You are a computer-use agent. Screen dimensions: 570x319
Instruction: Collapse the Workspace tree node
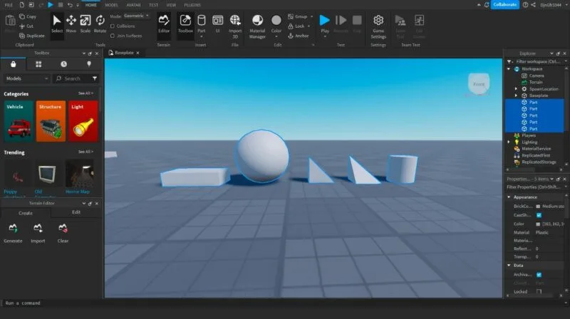pos(509,68)
